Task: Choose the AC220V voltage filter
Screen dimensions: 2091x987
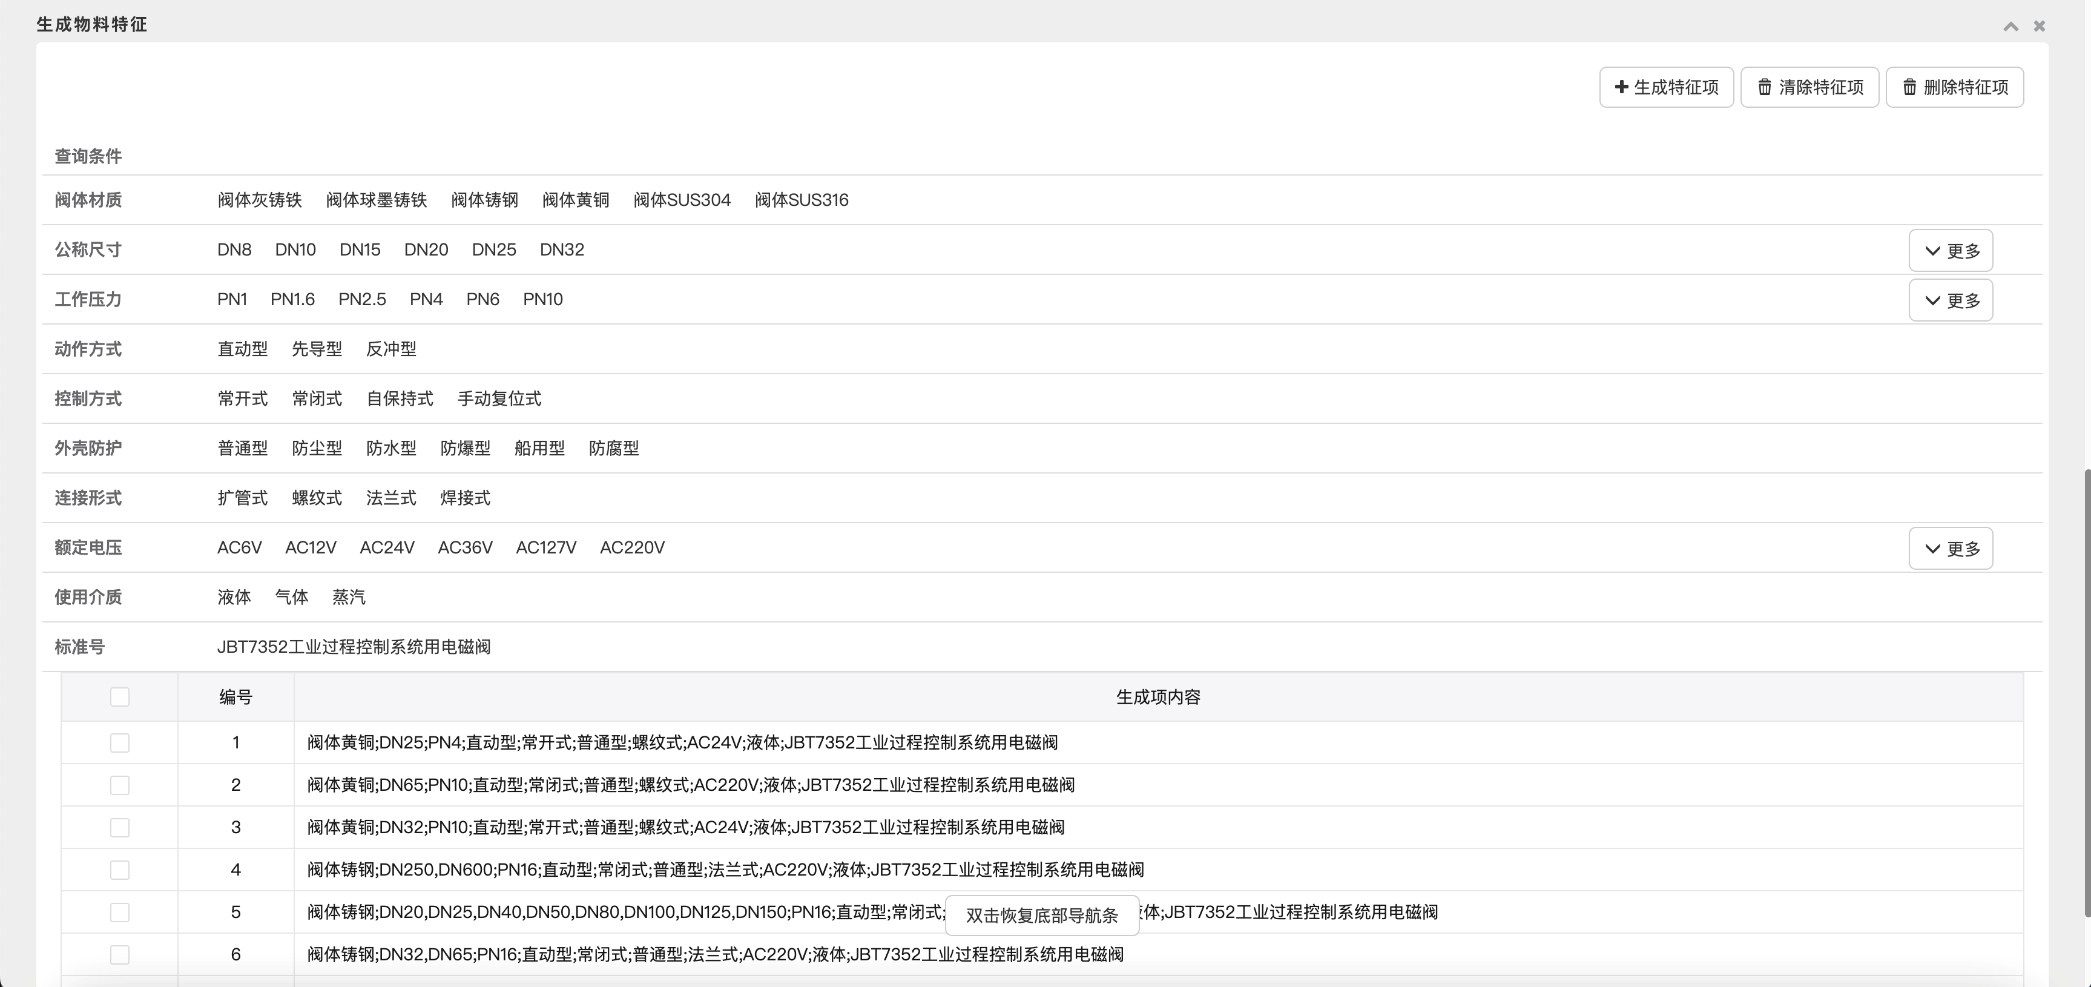Action: [x=631, y=548]
